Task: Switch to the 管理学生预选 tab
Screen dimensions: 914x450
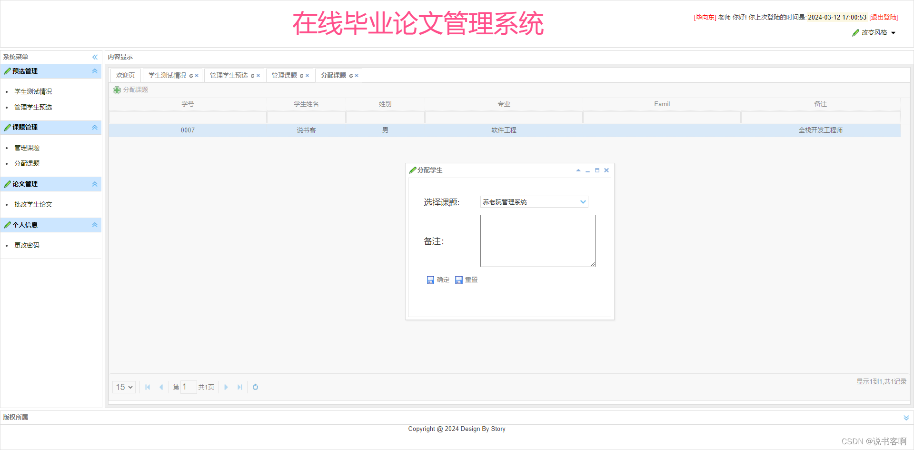Action: (x=229, y=75)
